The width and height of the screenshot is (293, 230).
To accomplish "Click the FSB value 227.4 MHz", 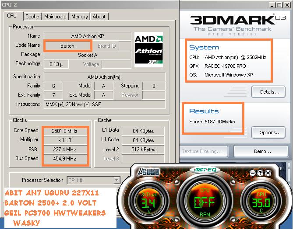I will 65,150.
